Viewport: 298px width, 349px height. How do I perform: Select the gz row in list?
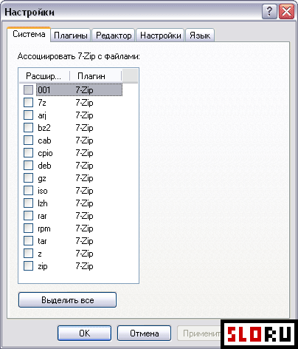coord(71,178)
